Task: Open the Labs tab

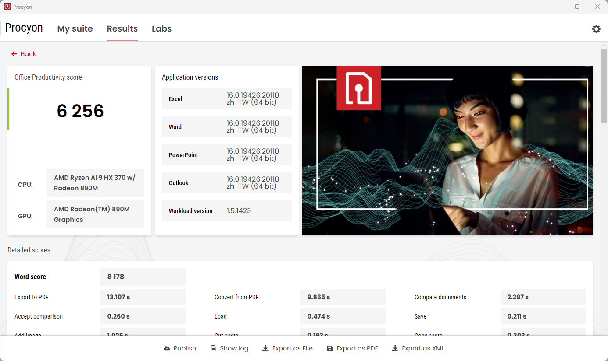Action: pyautogui.click(x=161, y=29)
